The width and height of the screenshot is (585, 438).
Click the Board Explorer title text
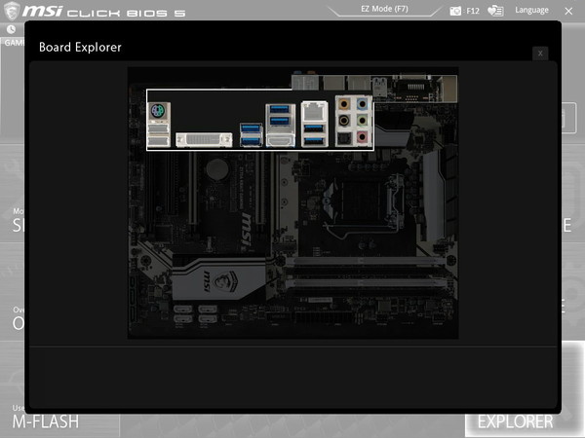tap(80, 48)
